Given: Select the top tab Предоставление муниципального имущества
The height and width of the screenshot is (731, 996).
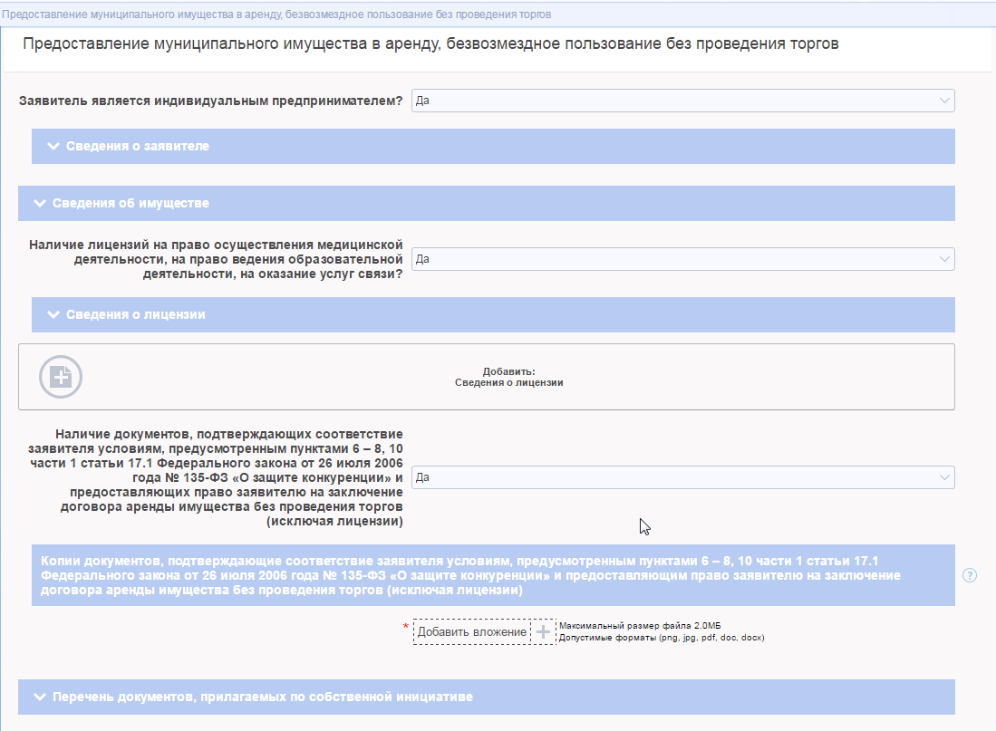Looking at the screenshot, I should pos(276,15).
